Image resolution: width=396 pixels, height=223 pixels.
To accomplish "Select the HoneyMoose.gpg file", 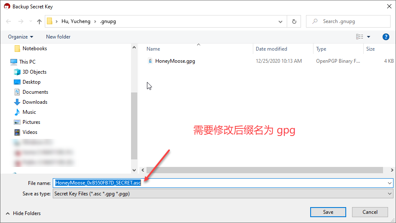I will coord(175,61).
